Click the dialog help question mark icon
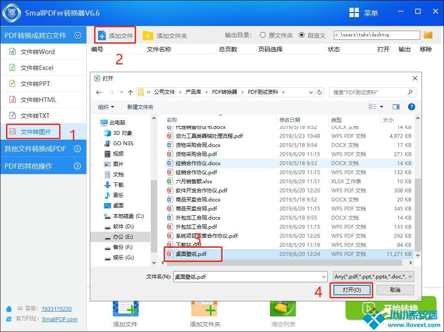Screen dimensions: 444x332 tap(411, 107)
